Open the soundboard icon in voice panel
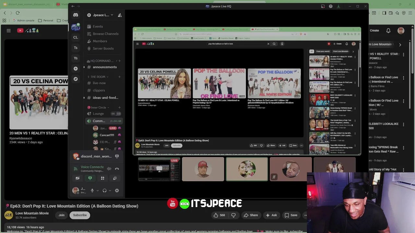 coord(115,178)
